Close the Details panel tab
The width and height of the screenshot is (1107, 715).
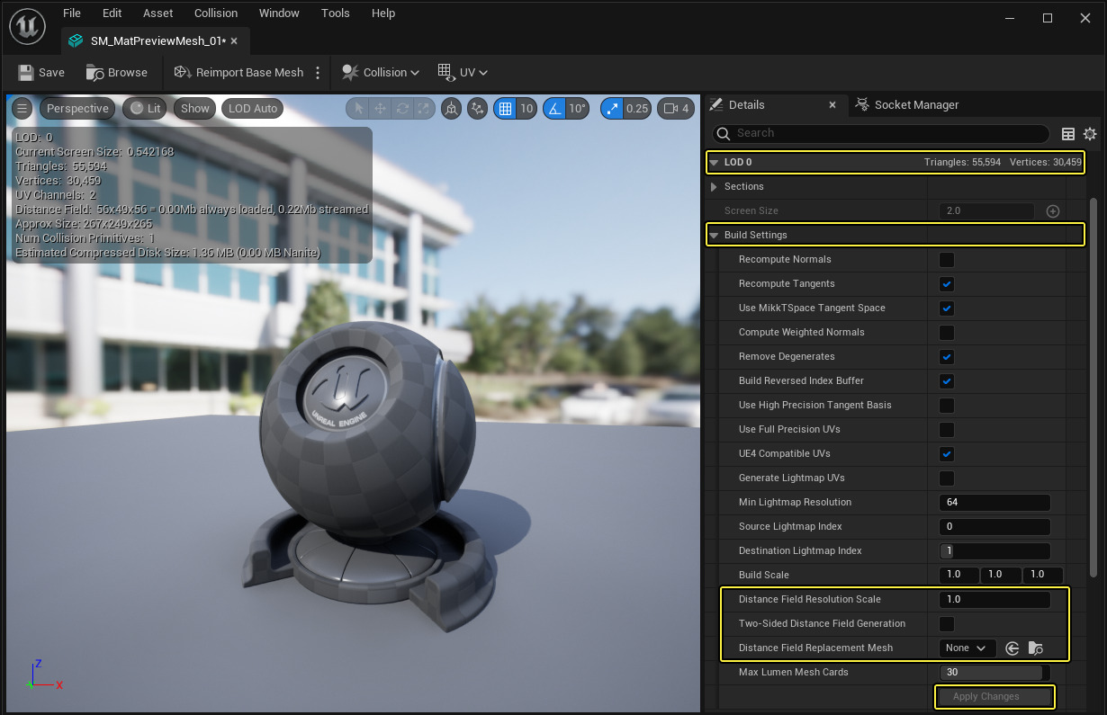(832, 105)
